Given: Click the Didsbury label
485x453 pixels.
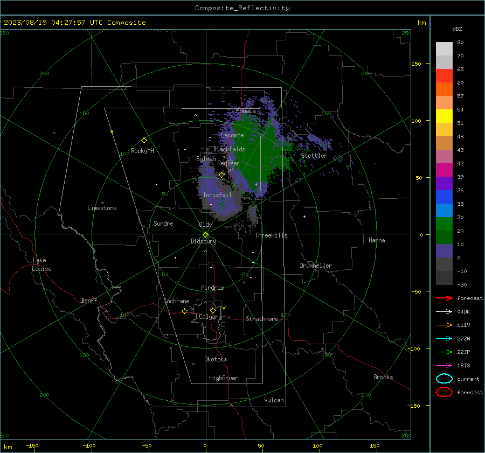Looking at the screenshot, I should pos(203,241).
